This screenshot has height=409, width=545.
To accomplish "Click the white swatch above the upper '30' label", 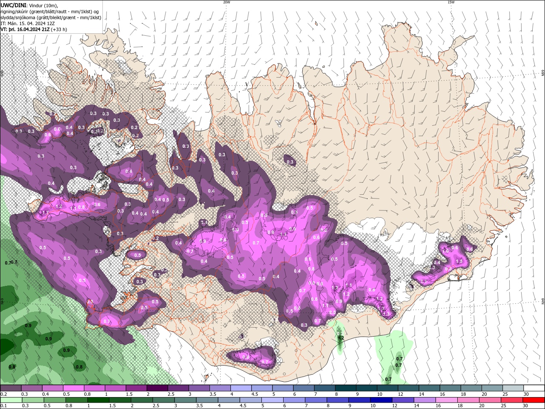I will [534, 388].
